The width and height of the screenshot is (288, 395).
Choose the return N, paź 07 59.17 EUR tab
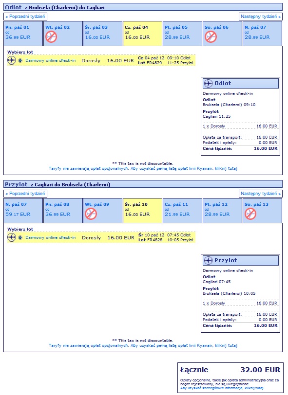click(x=23, y=211)
